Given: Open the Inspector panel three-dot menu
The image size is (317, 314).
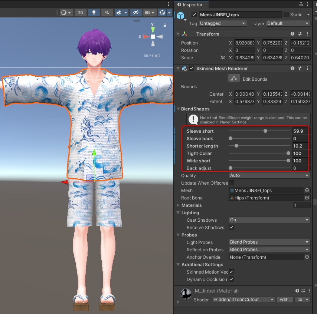Looking at the screenshot, I should click(307, 4).
